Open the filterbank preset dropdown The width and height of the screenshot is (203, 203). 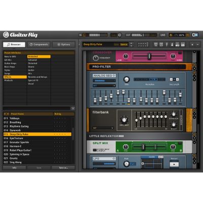[103, 128]
